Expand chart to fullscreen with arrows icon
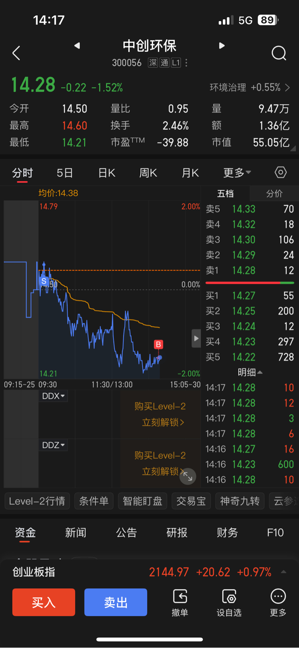 click(188, 476)
